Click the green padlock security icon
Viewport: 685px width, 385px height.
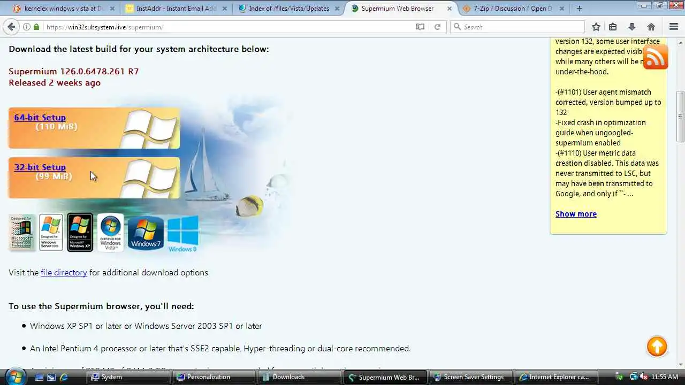point(36,27)
